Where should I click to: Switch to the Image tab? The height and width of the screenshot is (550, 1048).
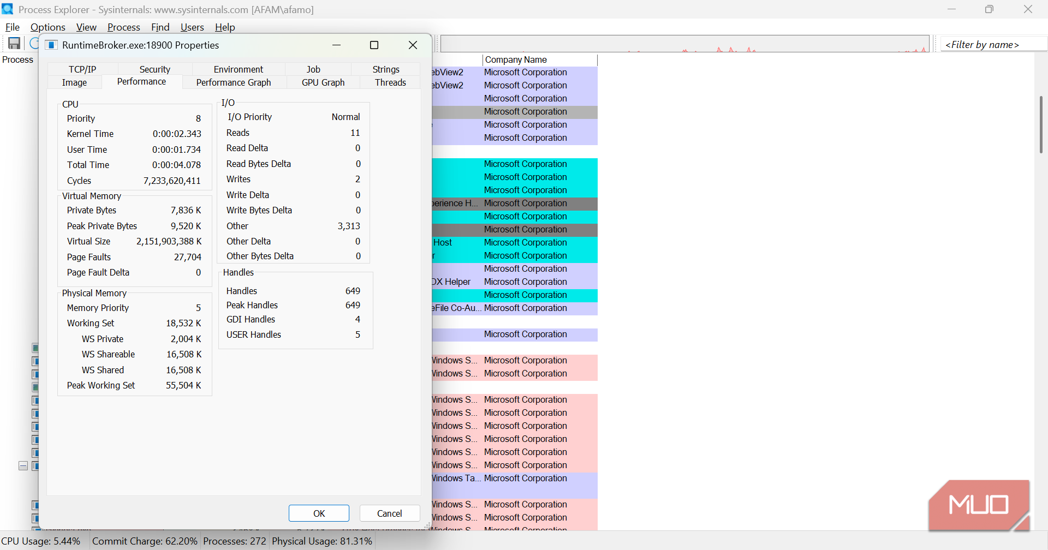(x=74, y=82)
